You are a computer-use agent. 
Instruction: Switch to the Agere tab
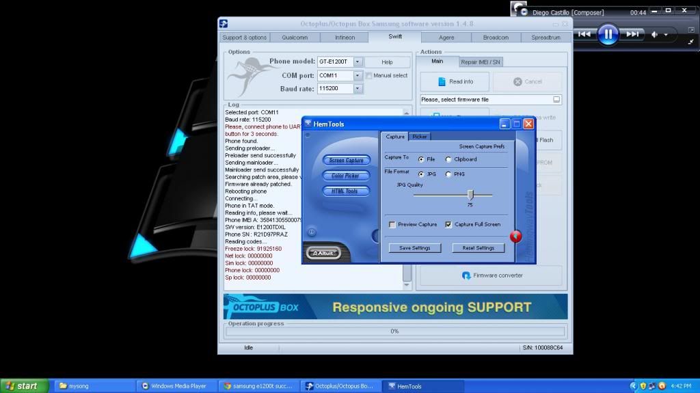tap(446, 38)
